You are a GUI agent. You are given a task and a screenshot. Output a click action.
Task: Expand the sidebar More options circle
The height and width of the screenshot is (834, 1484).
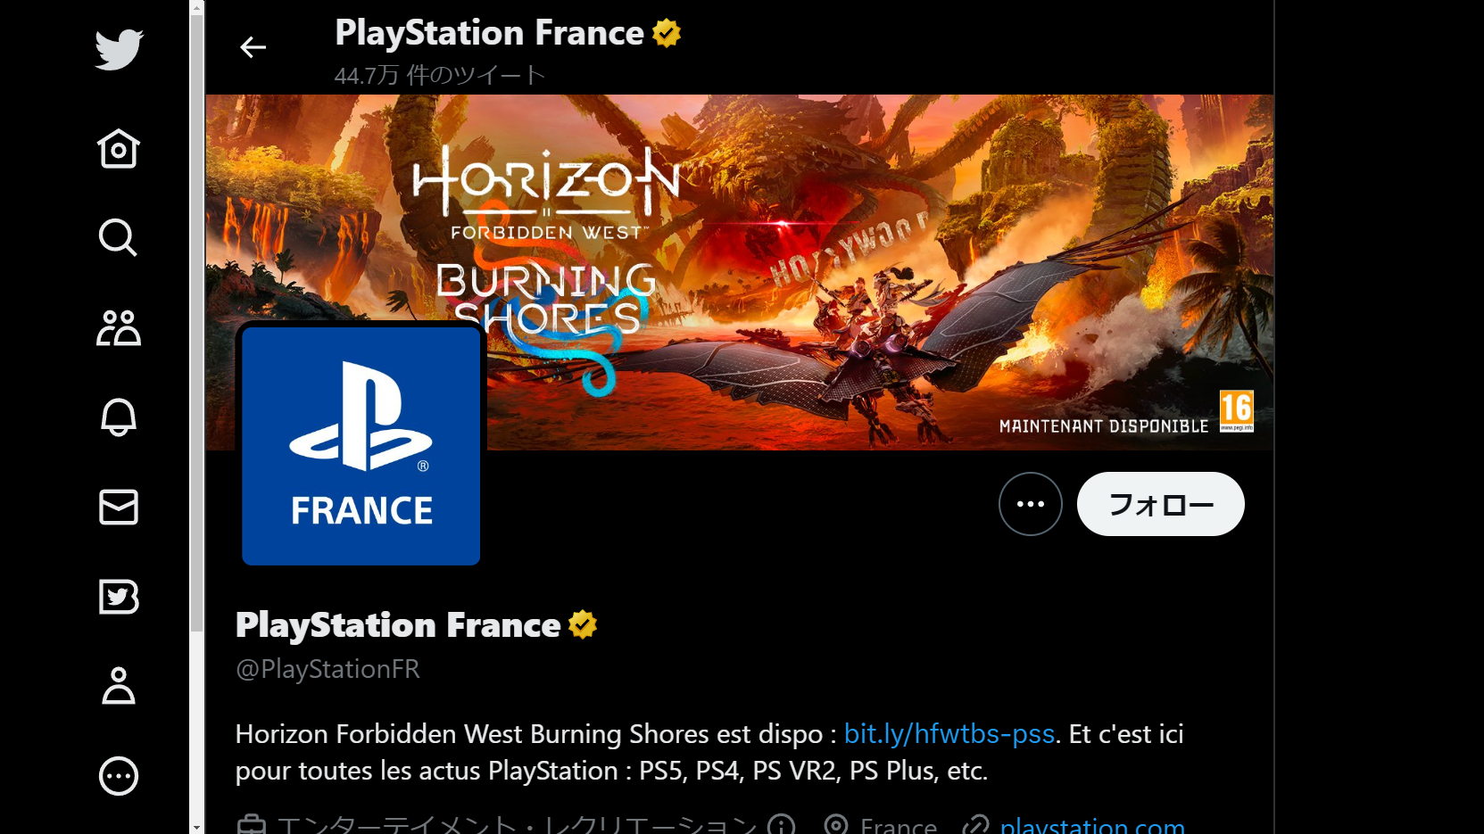coord(119,776)
